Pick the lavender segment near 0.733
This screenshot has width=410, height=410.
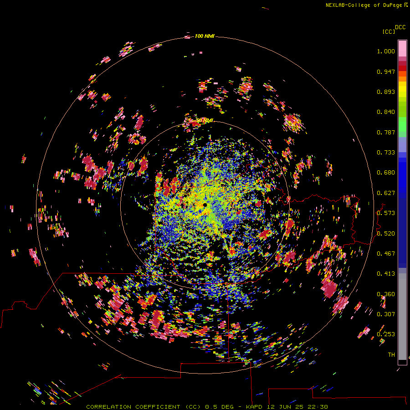(402, 144)
